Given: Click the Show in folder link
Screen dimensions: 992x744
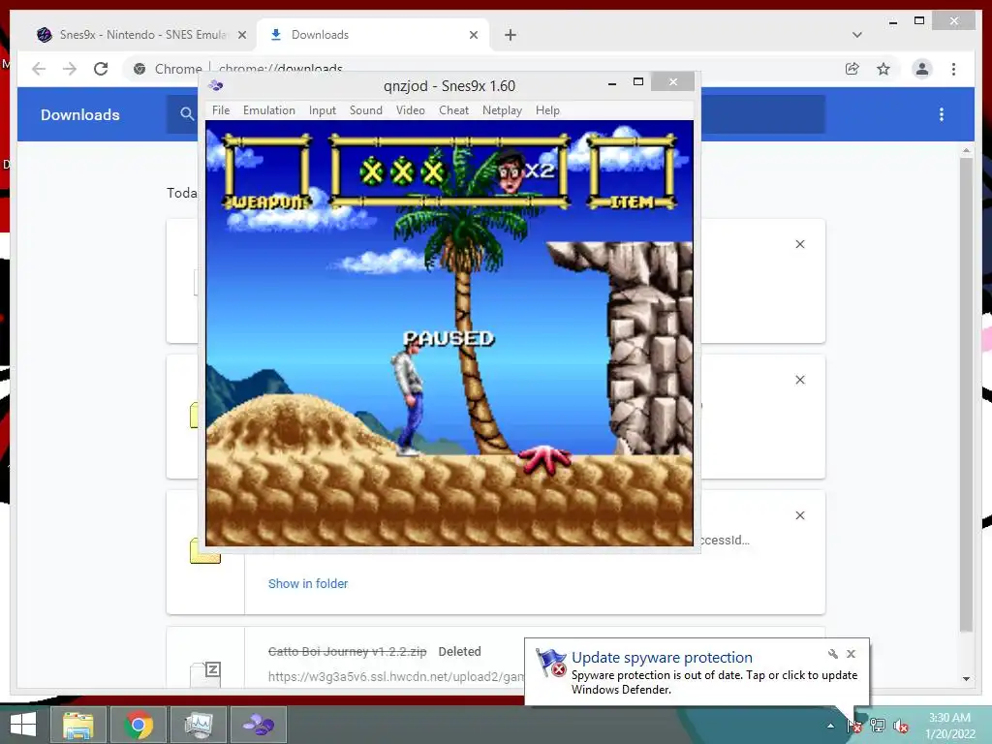Looking at the screenshot, I should [307, 583].
